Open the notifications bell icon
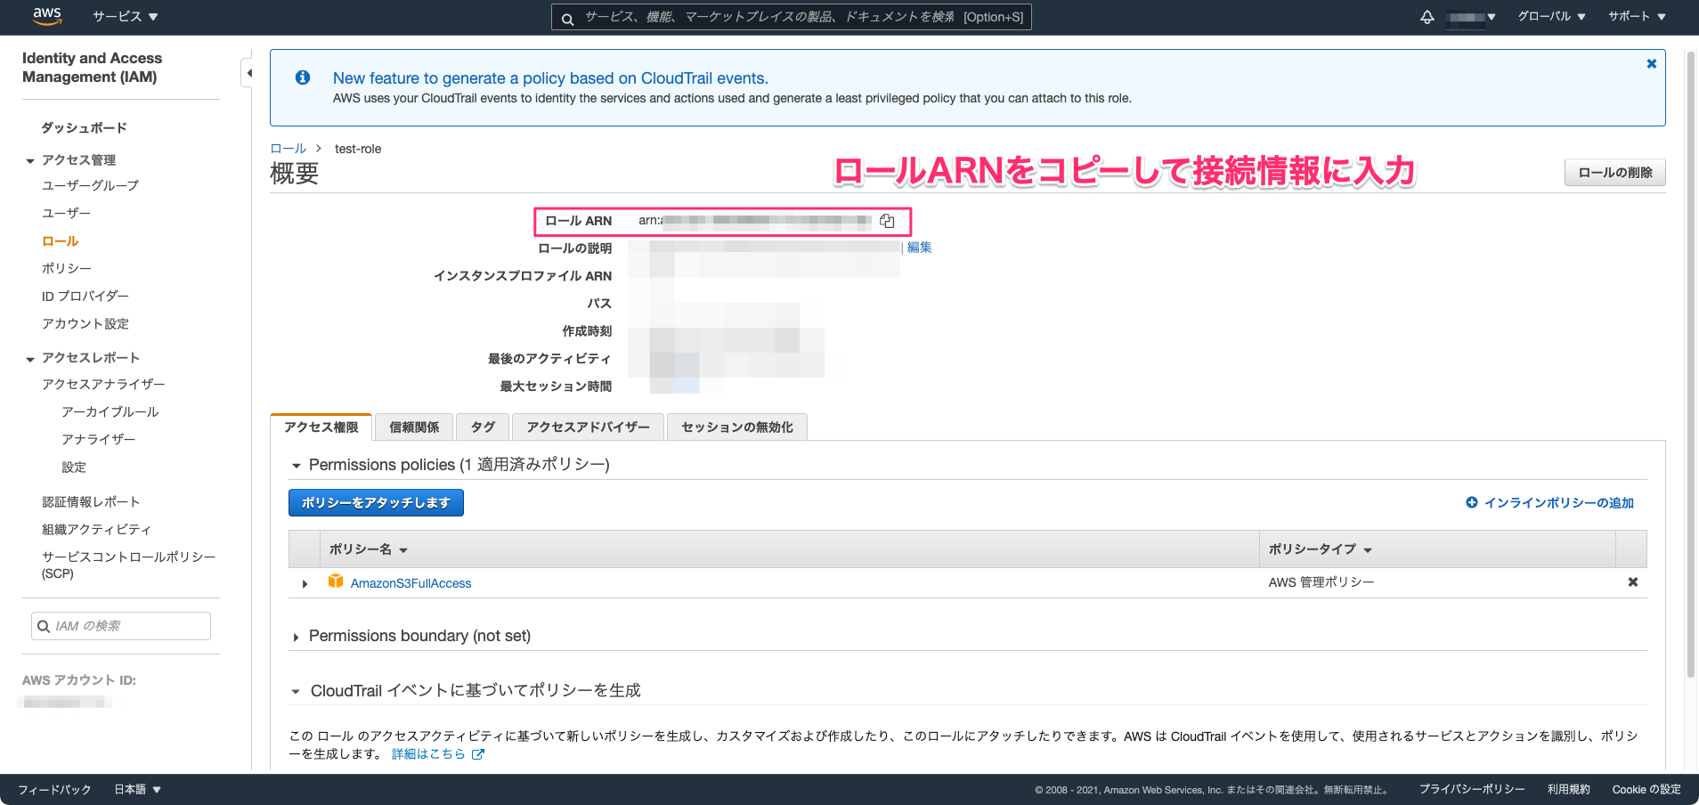Screen dimensions: 1699x805 click(x=1427, y=17)
